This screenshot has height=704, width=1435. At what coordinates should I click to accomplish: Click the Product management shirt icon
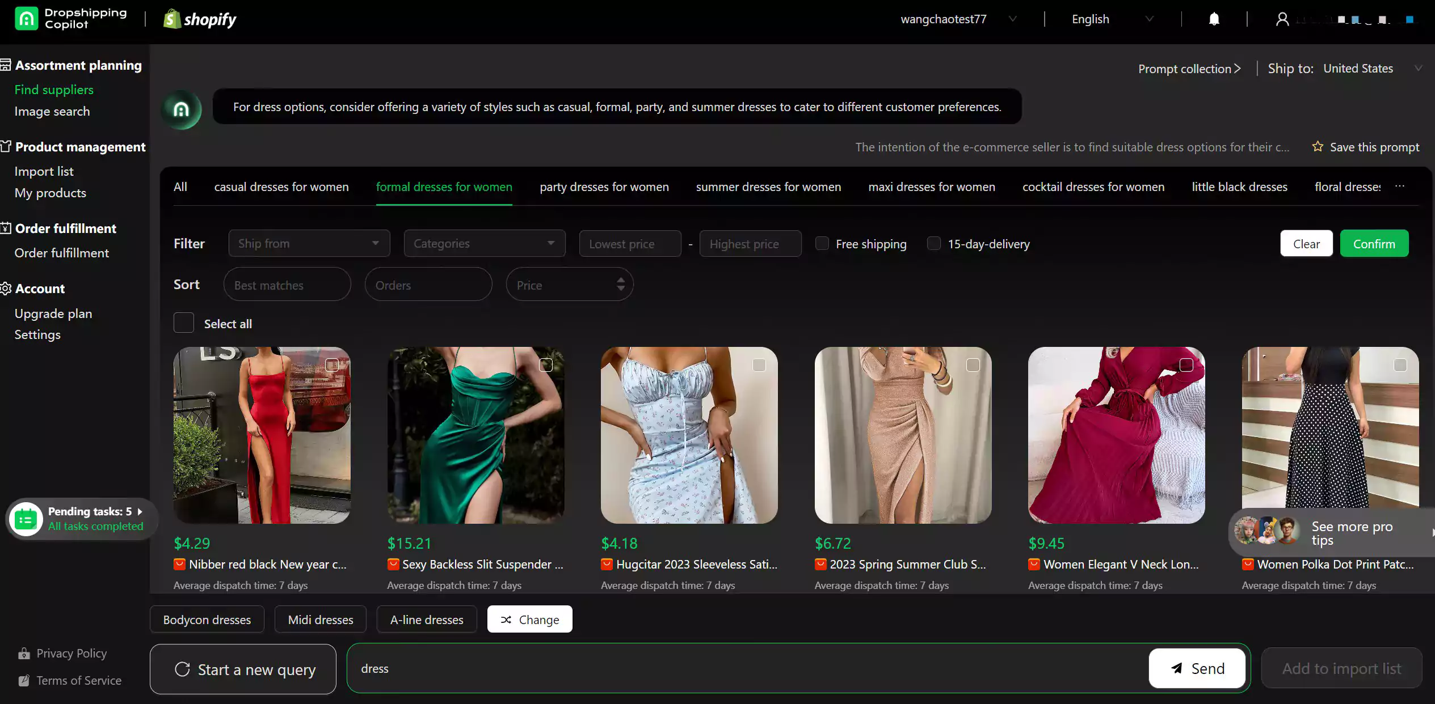point(6,147)
